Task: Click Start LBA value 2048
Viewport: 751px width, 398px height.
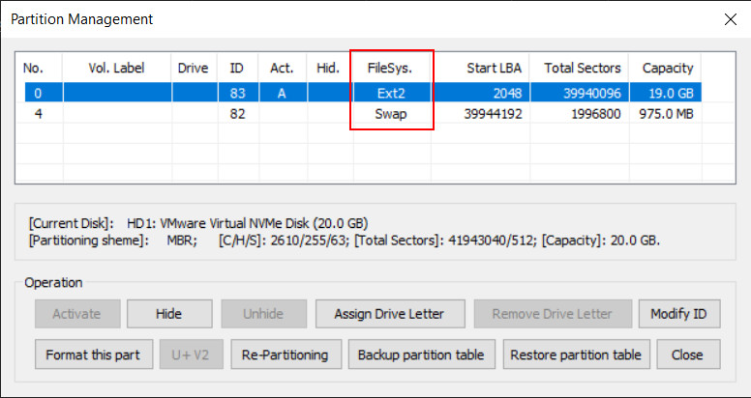Action: coord(508,93)
